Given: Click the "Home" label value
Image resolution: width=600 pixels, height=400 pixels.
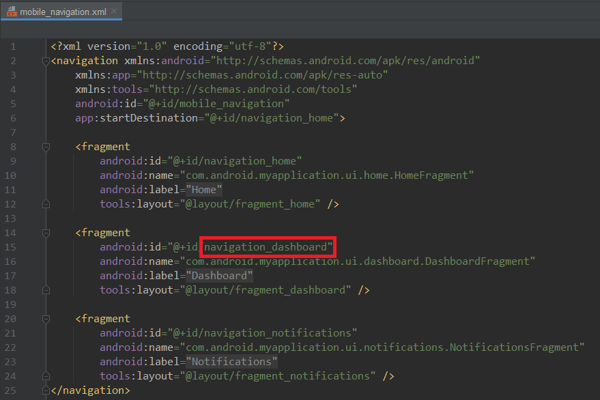Looking at the screenshot, I should [204, 190].
